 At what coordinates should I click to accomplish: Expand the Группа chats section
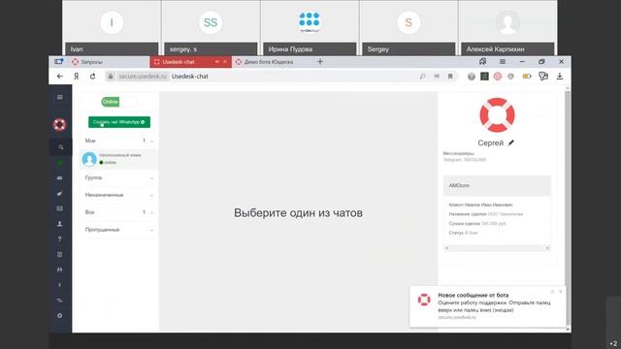[118, 178]
